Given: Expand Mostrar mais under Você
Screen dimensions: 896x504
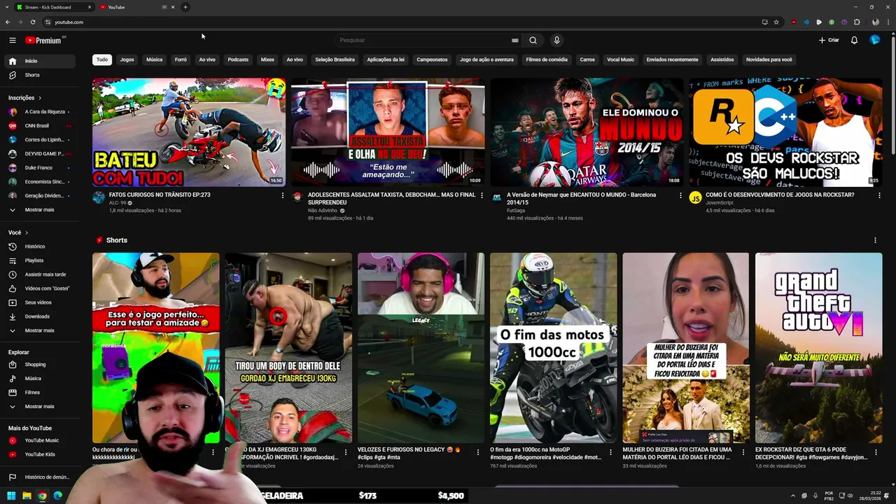Looking at the screenshot, I should click(x=41, y=330).
